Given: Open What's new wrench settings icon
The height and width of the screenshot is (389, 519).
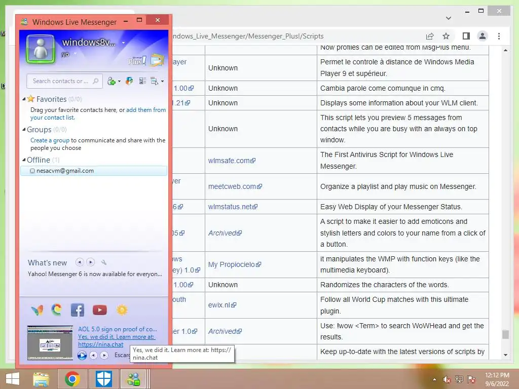Looking at the screenshot, I should (103, 262).
